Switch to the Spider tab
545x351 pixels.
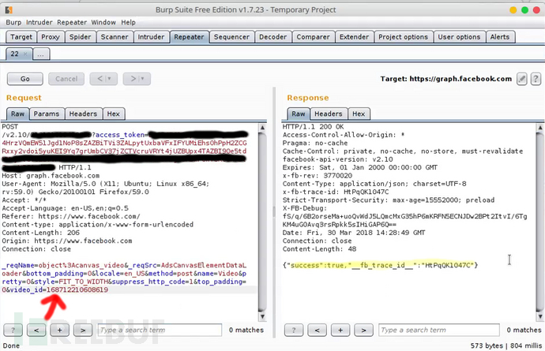click(80, 37)
